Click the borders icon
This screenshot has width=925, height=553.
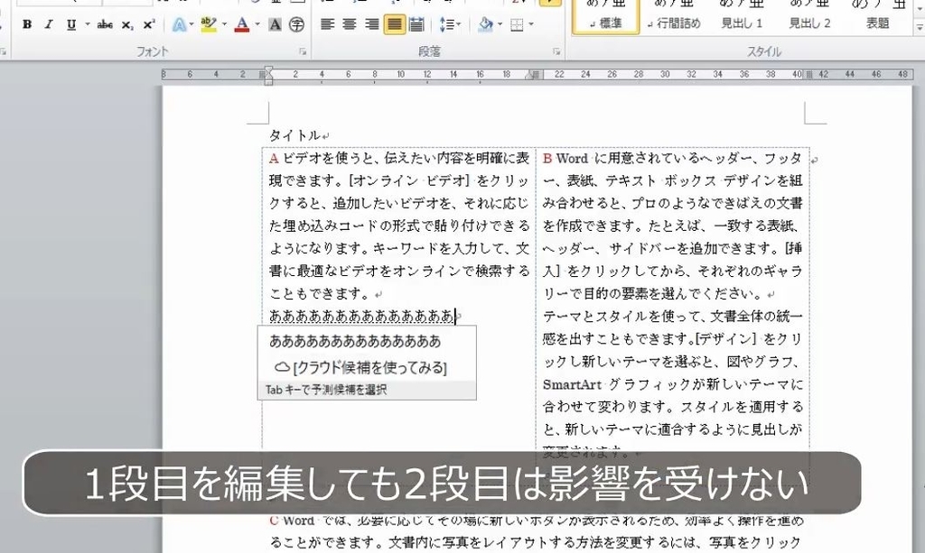(517, 24)
